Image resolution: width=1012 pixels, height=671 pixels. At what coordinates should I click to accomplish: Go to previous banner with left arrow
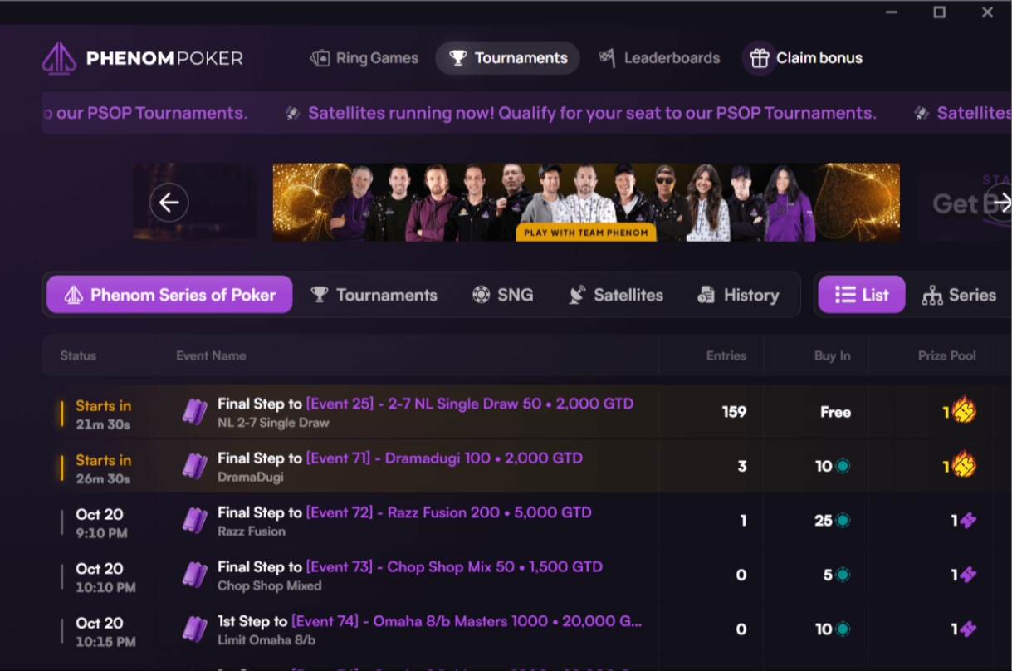[169, 203]
